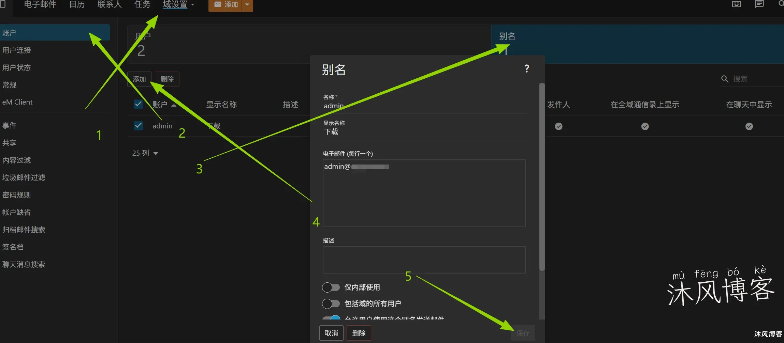Toggle the select-all checkbox in the table header
The height and width of the screenshot is (343, 784).
click(138, 104)
